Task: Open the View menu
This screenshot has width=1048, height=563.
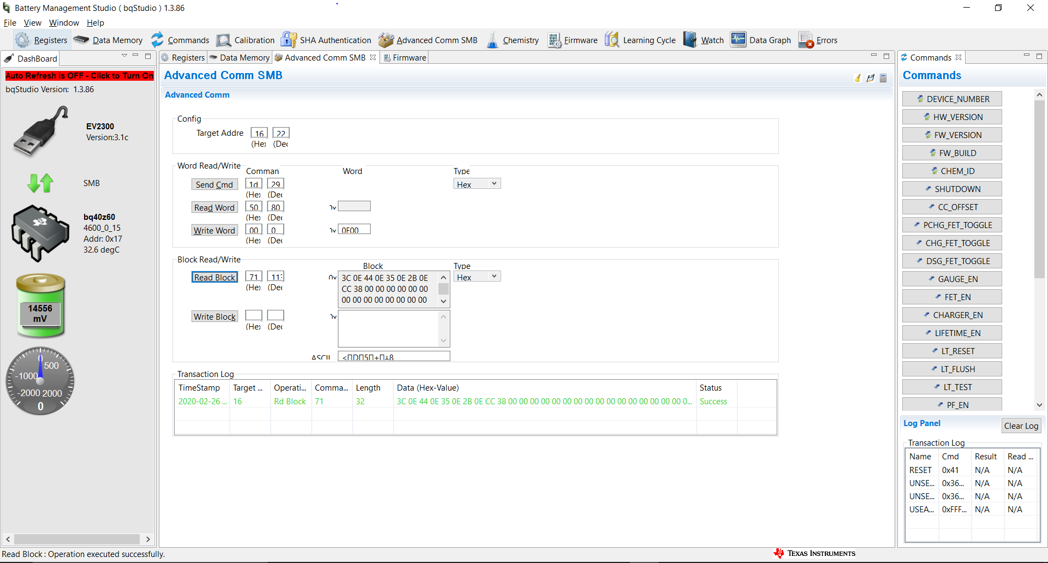Action: [x=32, y=23]
